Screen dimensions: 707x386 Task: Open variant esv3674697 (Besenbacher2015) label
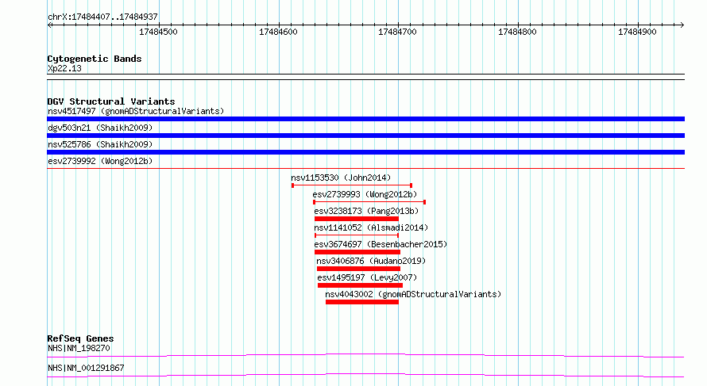381,244
